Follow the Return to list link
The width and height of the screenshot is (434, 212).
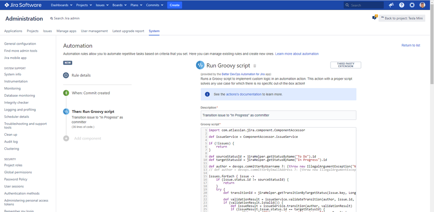(x=411, y=46)
